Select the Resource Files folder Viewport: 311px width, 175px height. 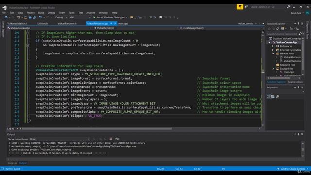287,65
